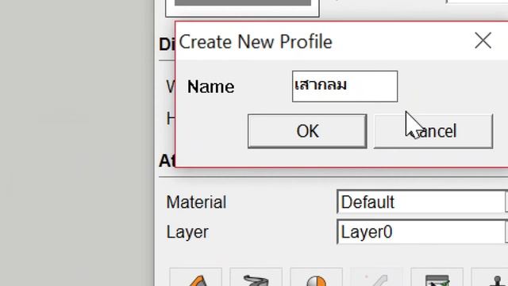Cancel the Create New Profile dialog

click(x=433, y=131)
